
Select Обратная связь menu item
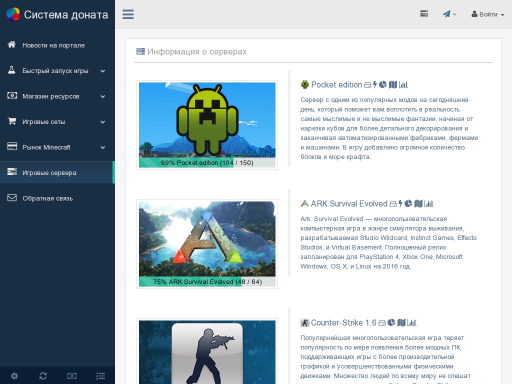pos(47,198)
